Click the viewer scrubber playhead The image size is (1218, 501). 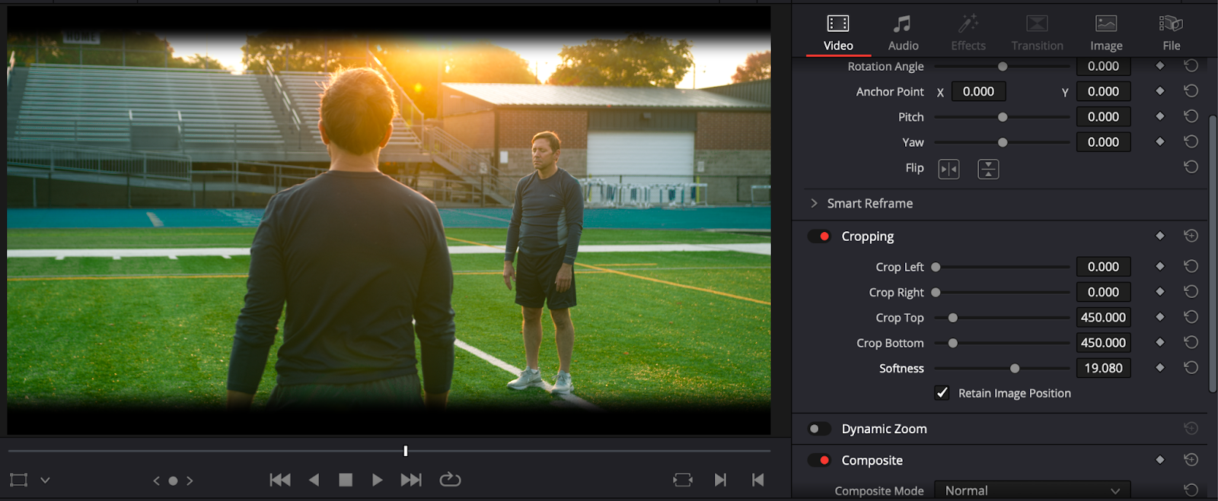406,451
